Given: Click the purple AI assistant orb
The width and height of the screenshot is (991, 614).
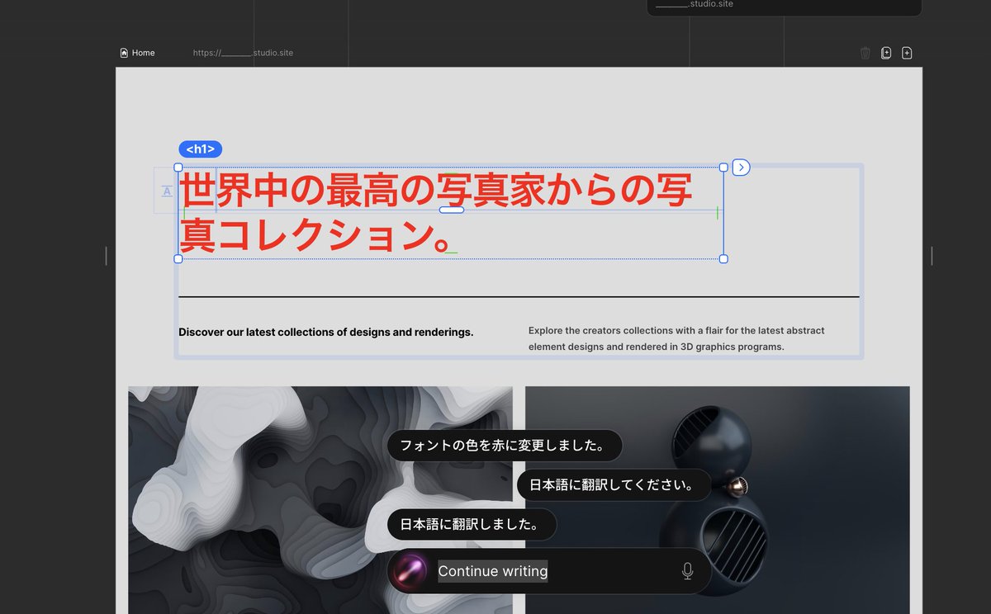Looking at the screenshot, I should click(x=408, y=570).
